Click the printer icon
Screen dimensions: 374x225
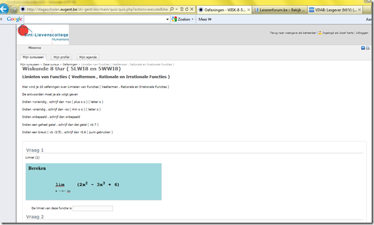click(368, 48)
